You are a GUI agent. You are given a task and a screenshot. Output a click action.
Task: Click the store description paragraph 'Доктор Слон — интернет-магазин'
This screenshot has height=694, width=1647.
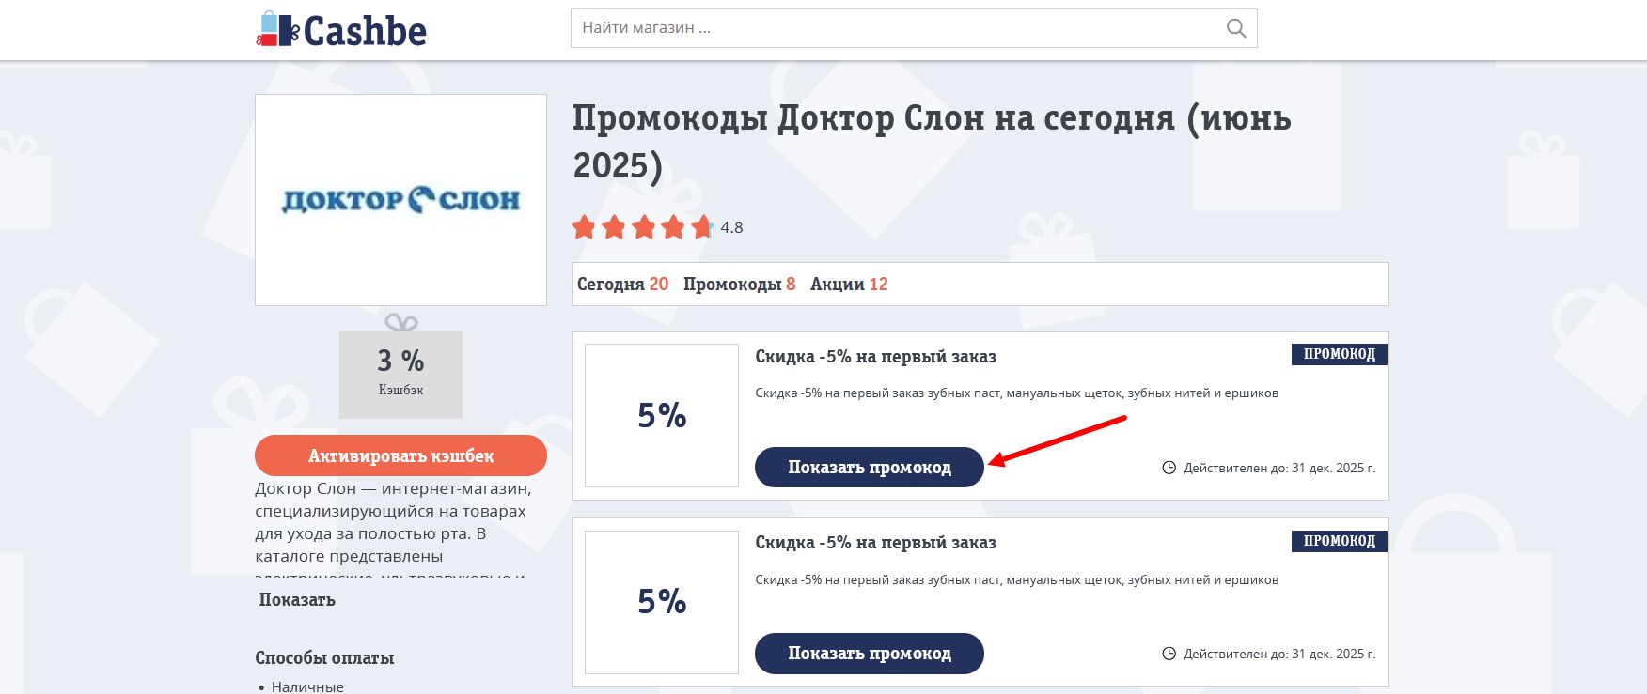tap(394, 532)
